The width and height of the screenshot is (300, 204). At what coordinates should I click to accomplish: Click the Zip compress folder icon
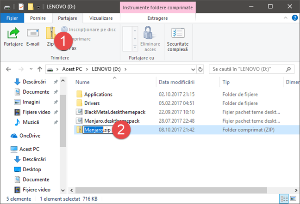pos(50,33)
